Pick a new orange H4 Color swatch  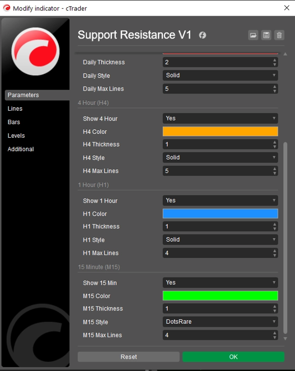pyautogui.click(x=220, y=131)
